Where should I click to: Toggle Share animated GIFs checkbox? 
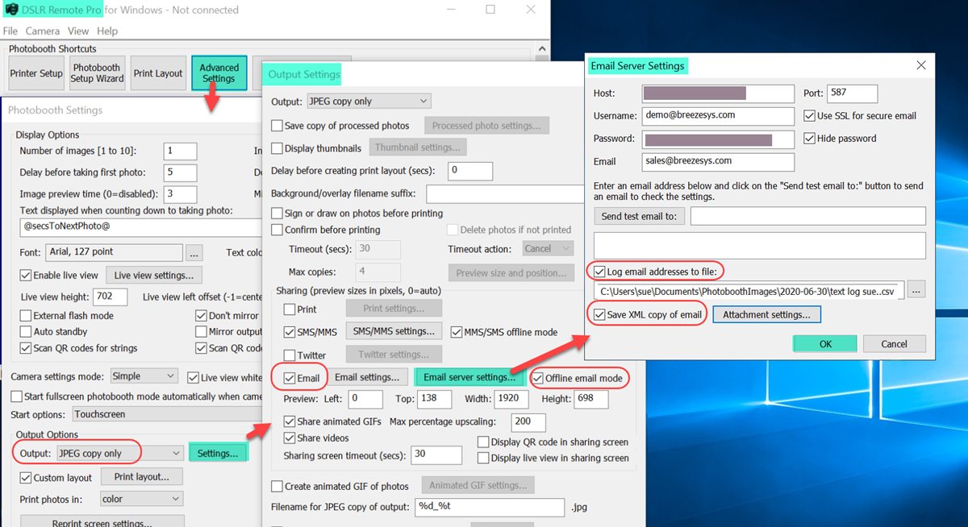[290, 421]
